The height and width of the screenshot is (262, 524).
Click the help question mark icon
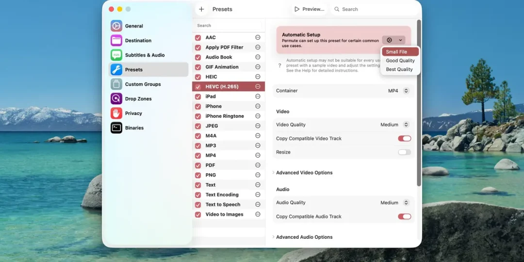(x=280, y=65)
